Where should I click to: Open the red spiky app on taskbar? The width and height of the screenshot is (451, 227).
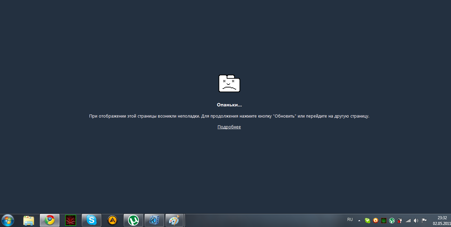(71, 220)
